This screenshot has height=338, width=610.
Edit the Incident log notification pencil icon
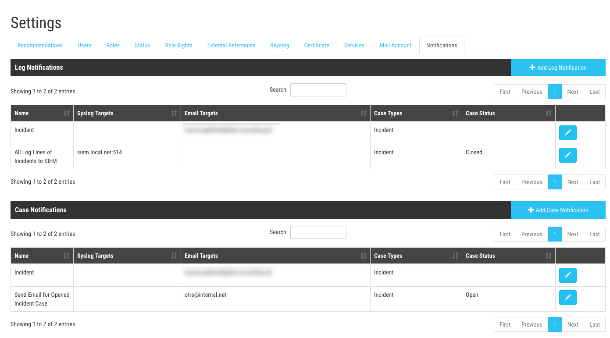(567, 133)
